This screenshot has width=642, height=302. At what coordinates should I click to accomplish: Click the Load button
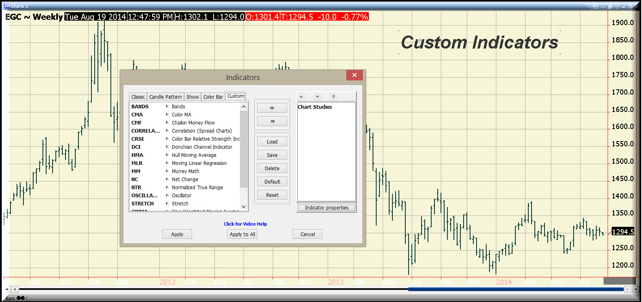coord(272,141)
